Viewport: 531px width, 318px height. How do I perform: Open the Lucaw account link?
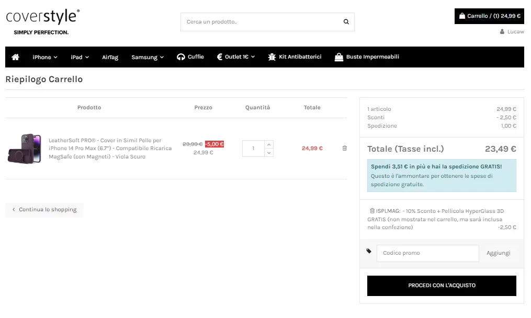click(x=515, y=31)
